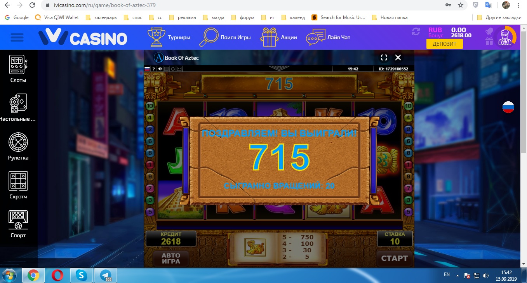Image resolution: width=527 pixels, height=283 pixels.
Task: Select payline 4 on the left side
Action: click(150, 118)
